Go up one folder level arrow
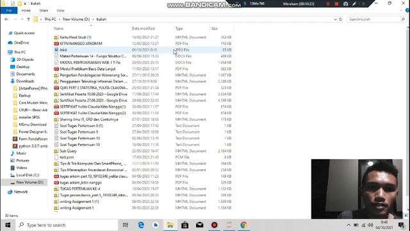Image resolution: width=410 pixels, height=231 pixels. (x=28, y=19)
